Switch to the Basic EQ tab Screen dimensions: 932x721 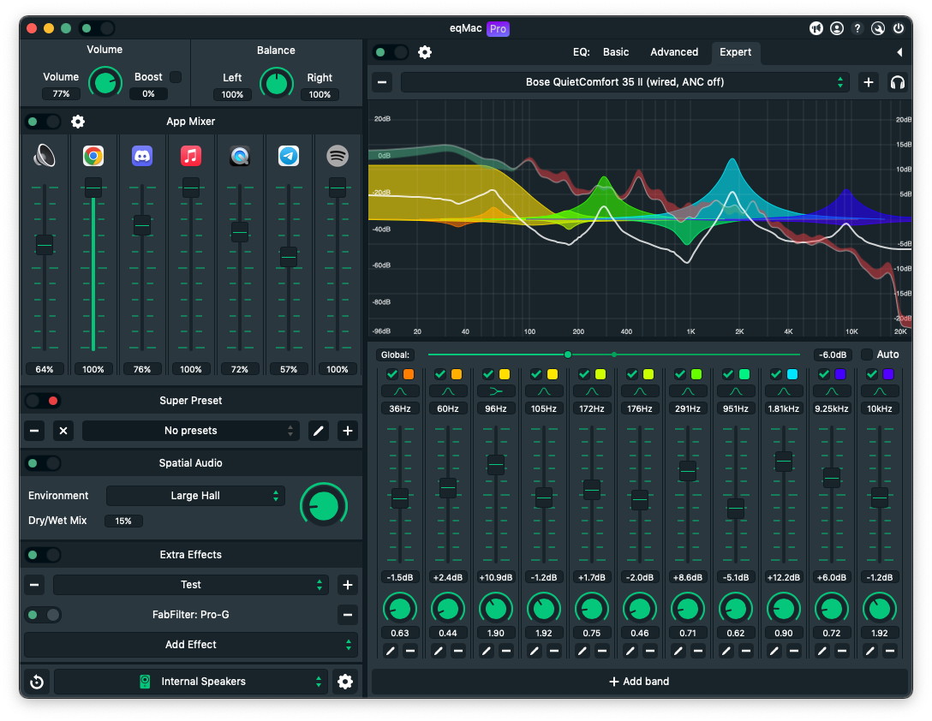click(616, 51)
